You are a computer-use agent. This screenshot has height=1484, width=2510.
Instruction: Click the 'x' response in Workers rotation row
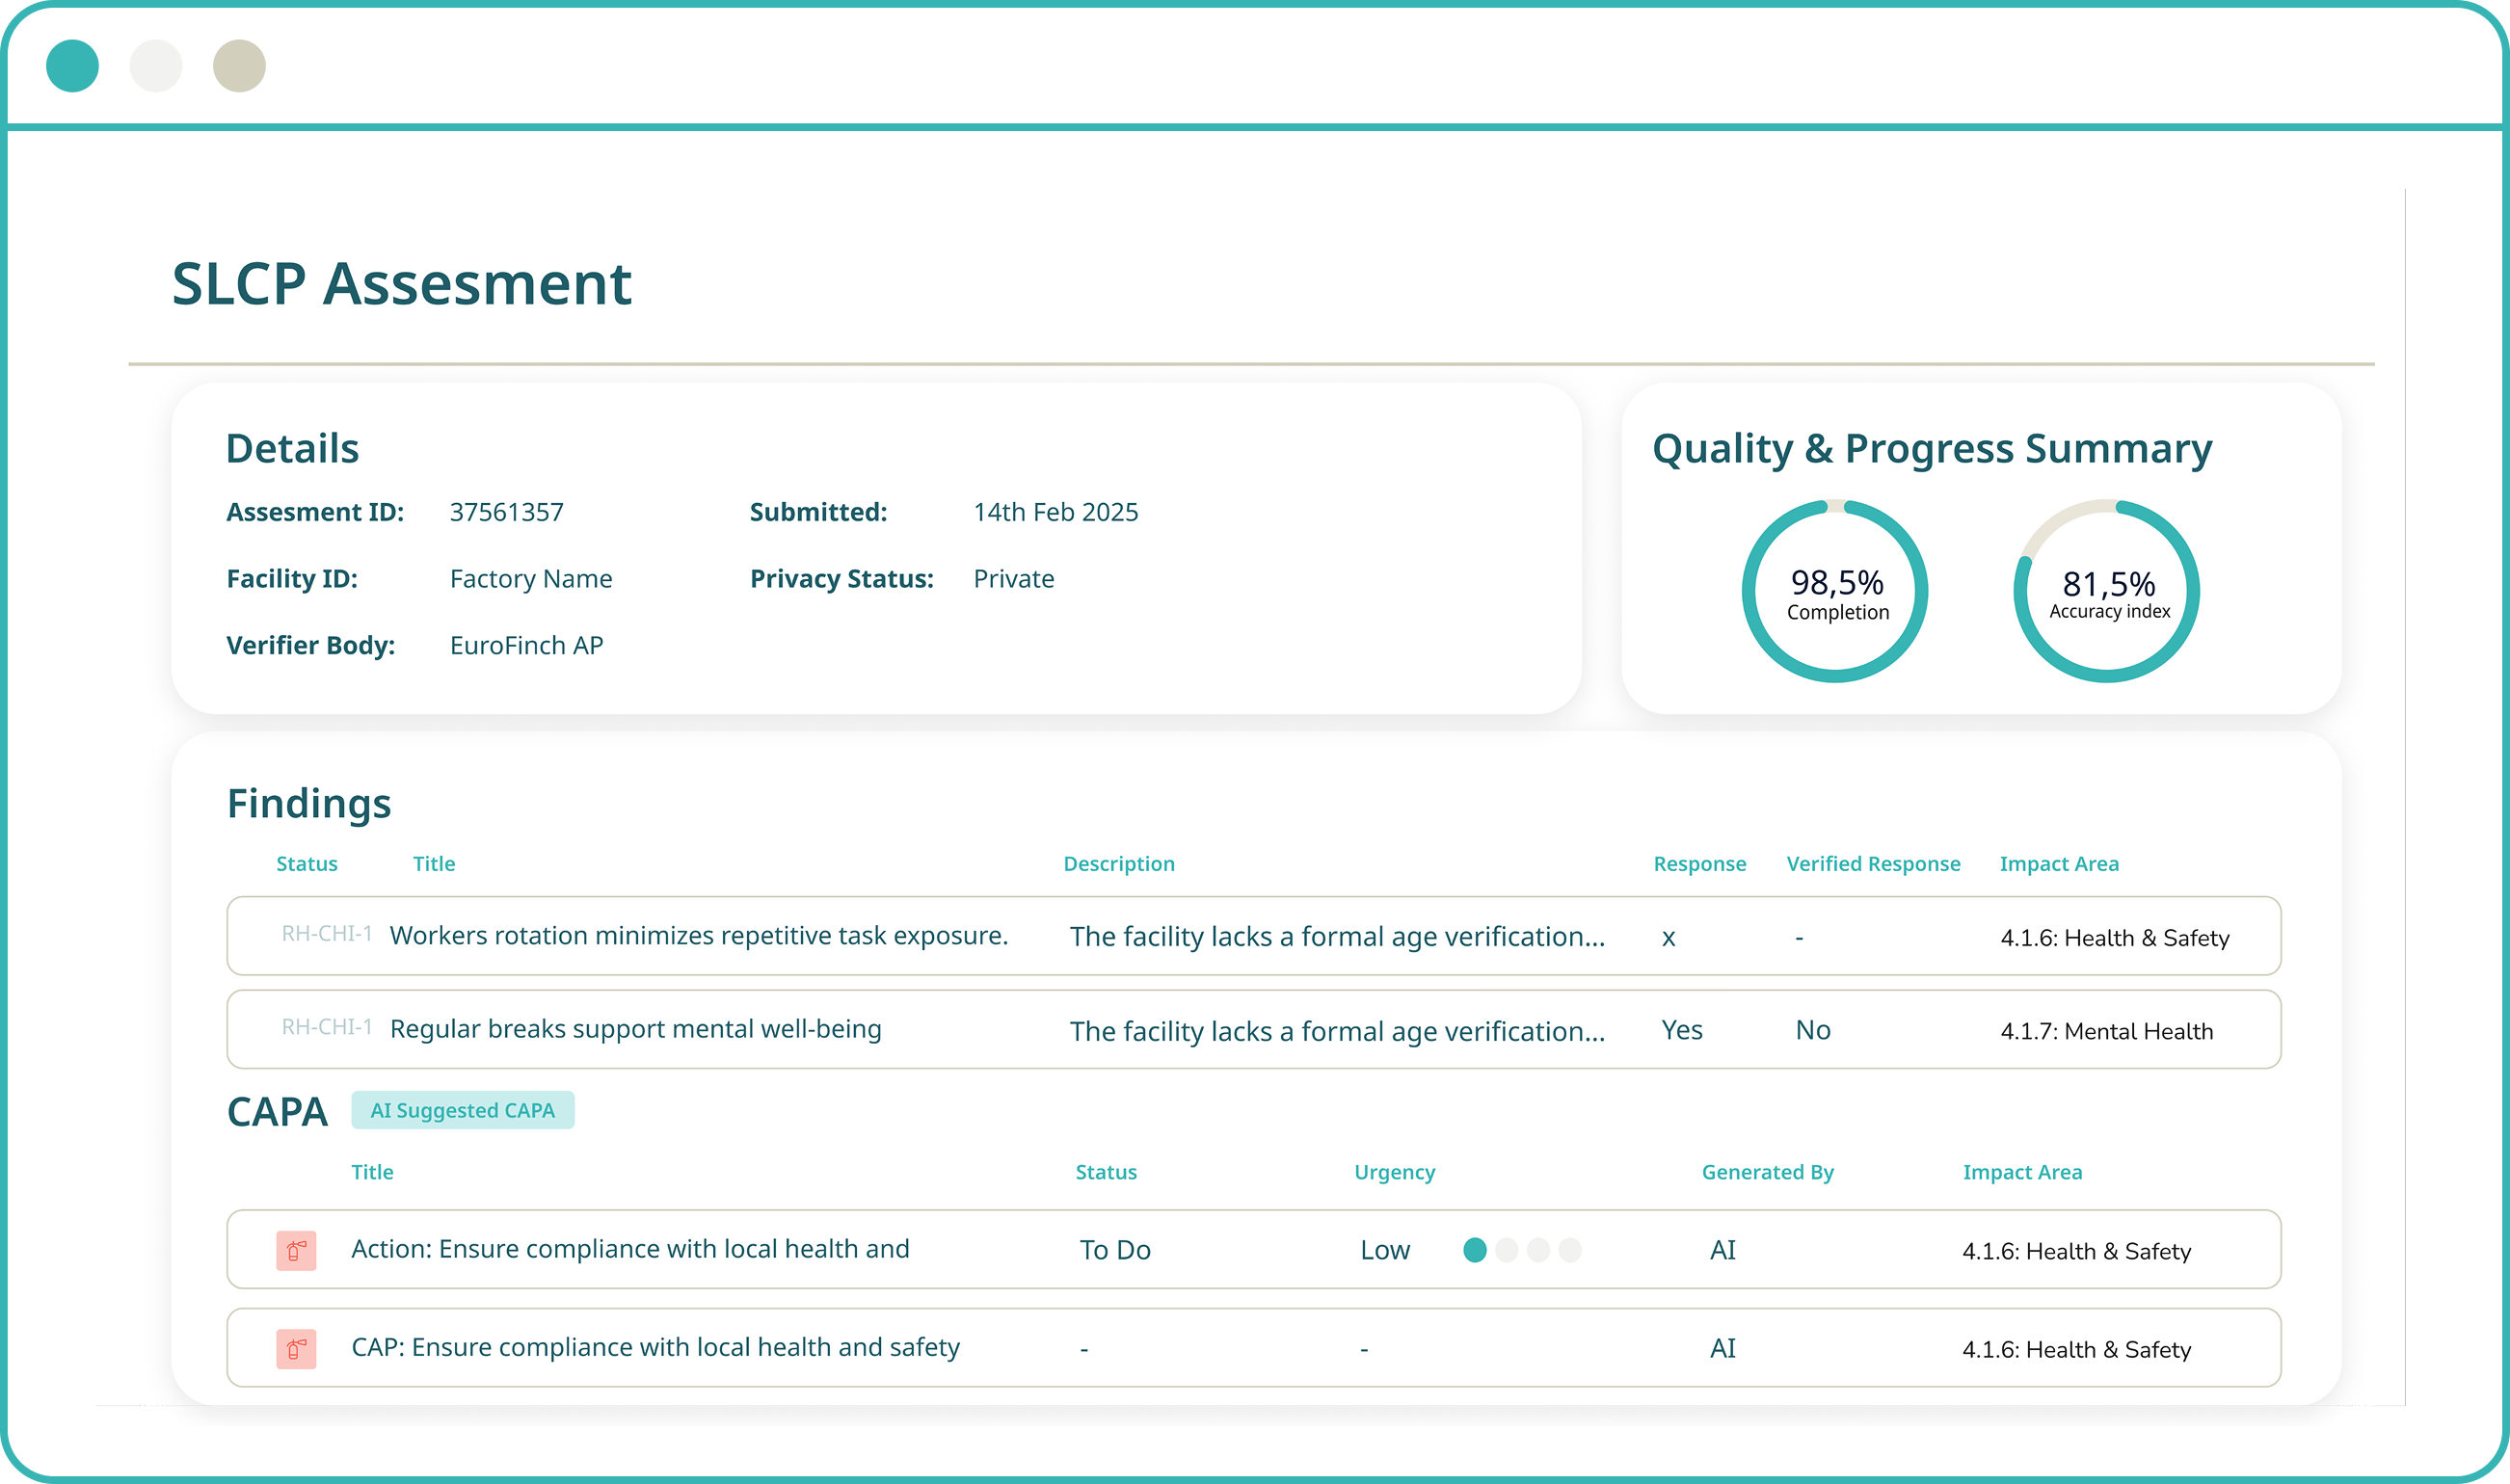(x=1668, y=938)
